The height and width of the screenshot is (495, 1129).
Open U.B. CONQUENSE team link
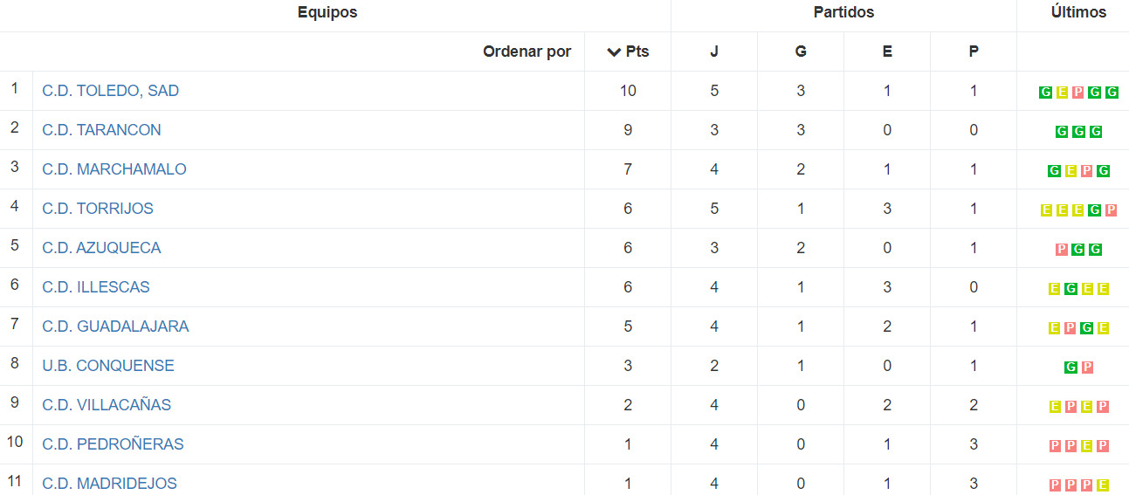pos(108,366)
